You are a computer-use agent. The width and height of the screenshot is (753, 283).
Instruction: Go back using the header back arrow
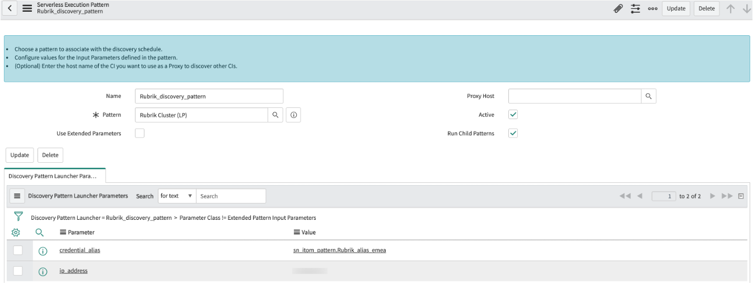(11, 8)
